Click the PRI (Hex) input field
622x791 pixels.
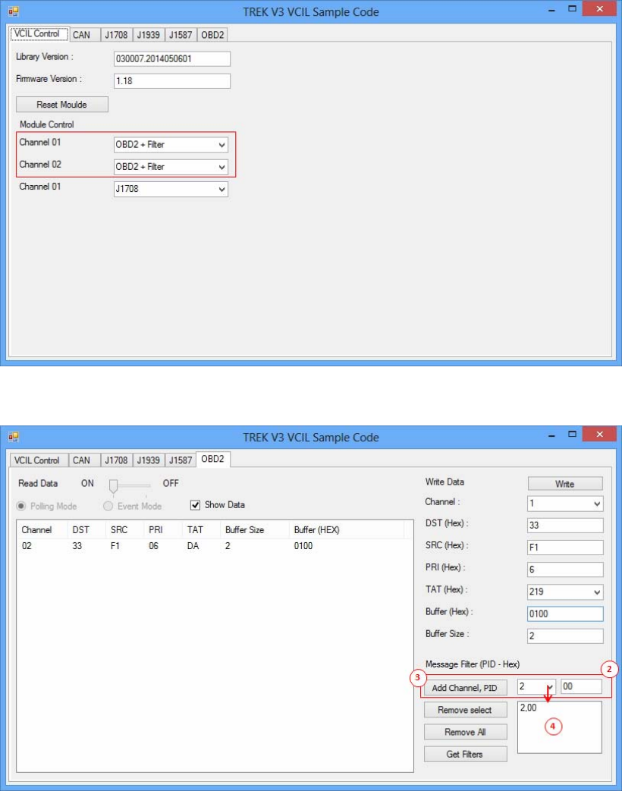click(565, 570)
